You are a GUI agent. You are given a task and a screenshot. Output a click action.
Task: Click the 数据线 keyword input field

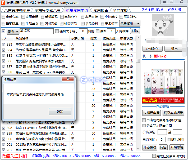click(x=36, y=31)
